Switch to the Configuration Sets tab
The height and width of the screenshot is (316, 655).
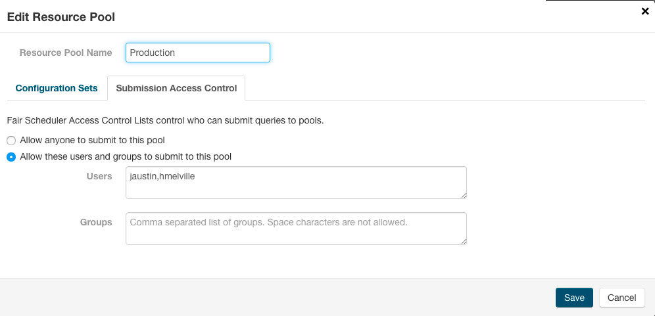(57, 88)
